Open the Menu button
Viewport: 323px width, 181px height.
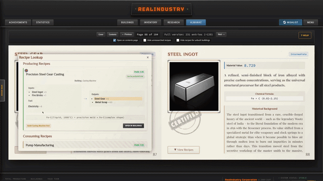tap(310, 23)
